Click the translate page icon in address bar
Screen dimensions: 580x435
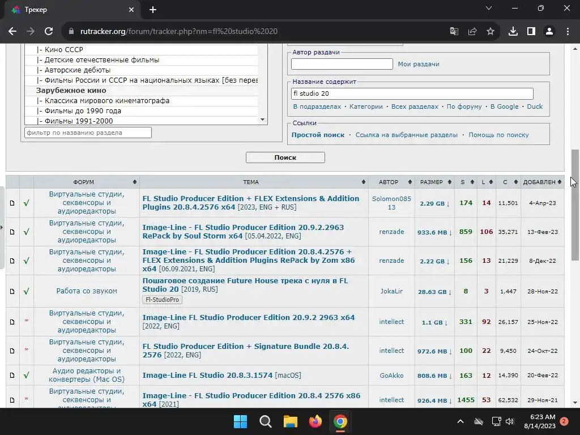pyautogui.click(x=454, y=32)
